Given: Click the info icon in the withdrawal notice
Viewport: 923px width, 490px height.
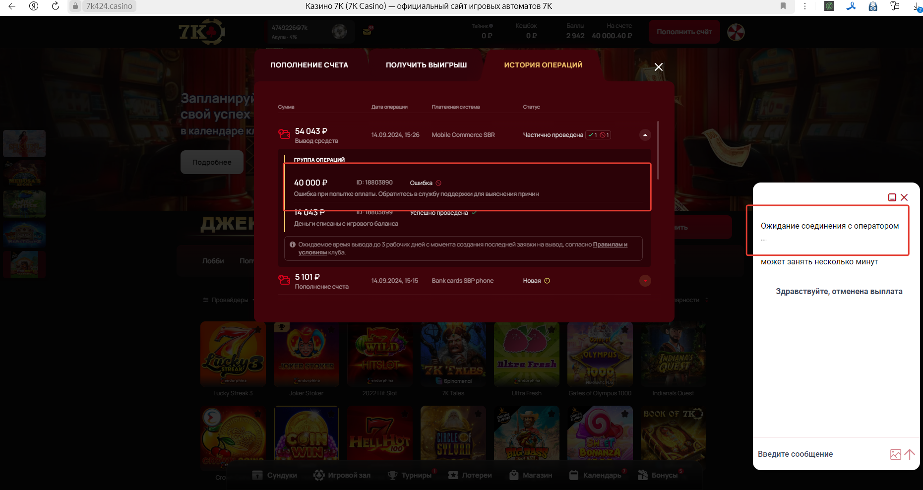Looking at the screenshot, I should point(293,245).
